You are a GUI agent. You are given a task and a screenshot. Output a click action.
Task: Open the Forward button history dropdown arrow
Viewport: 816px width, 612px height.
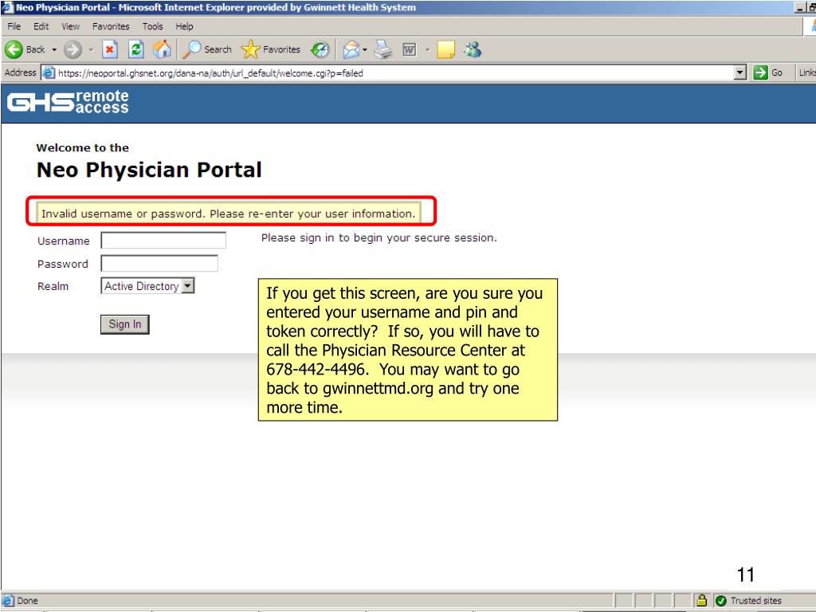[91, 50]
